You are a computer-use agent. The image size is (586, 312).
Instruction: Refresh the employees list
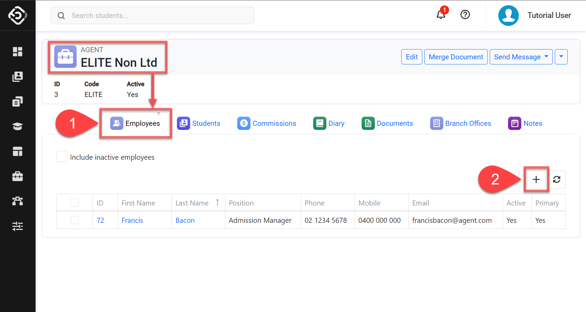(x=557, y=179)
